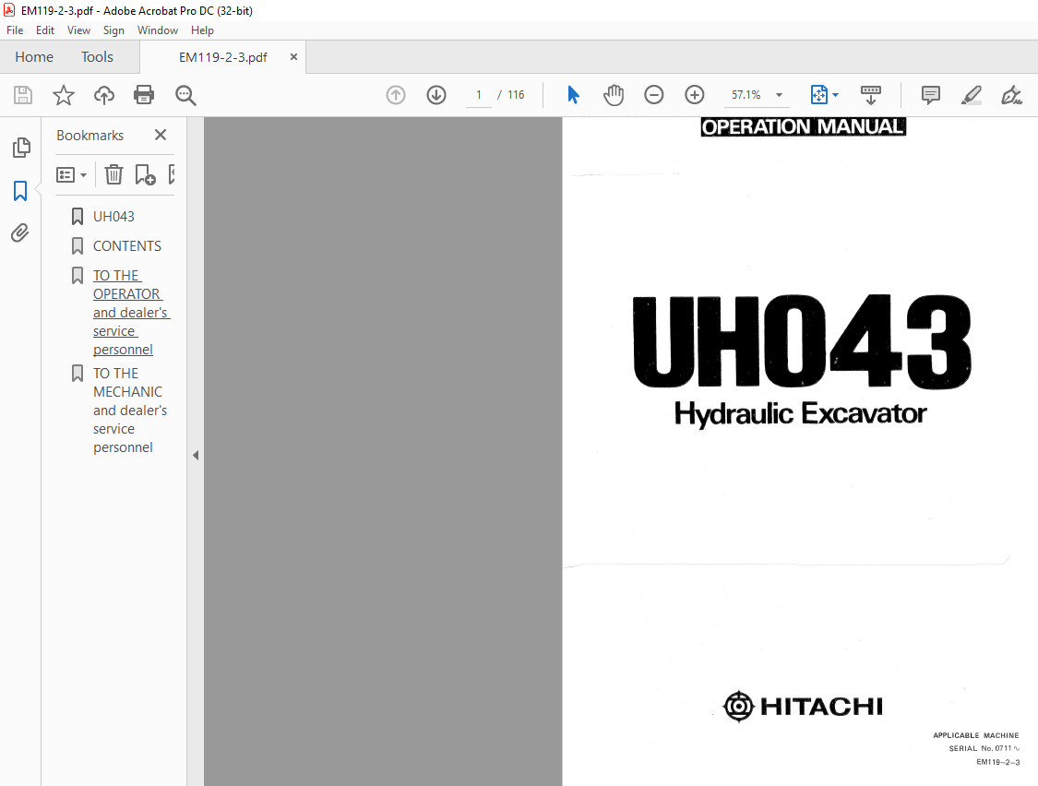This screenshot has width=1038, height=786.
Task: Click the fit page icon
Action: [819, 95]
